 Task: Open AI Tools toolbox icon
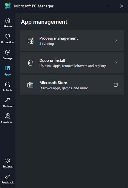pyautogui.click(x=8, y=84)
